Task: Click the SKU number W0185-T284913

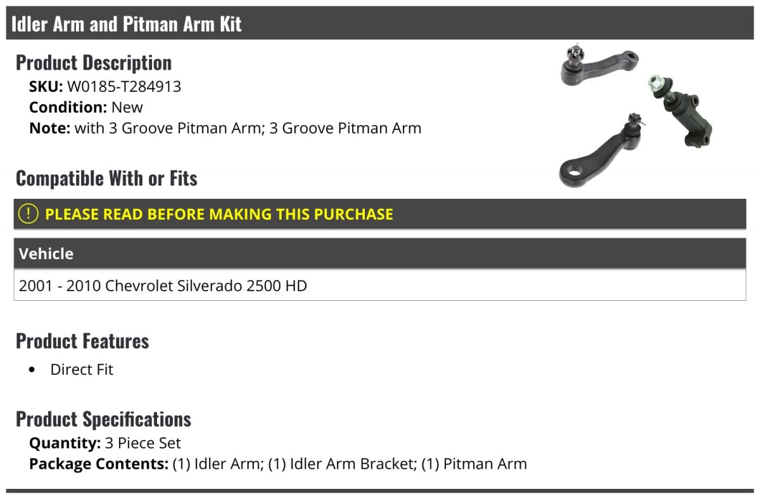Action: (x=124, y=87)
